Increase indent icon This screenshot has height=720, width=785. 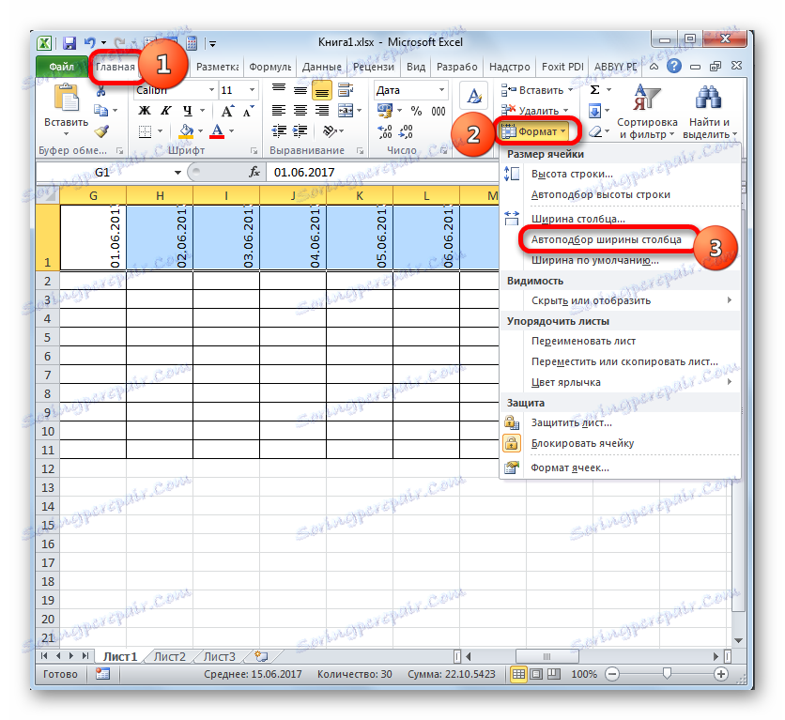click(300, 131)
